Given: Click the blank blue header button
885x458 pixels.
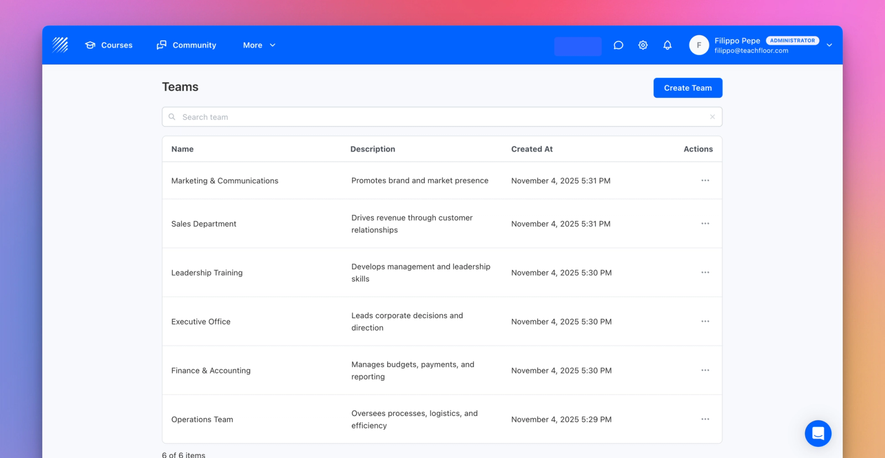Looking at the screenshot, I should tap(578, 46).
